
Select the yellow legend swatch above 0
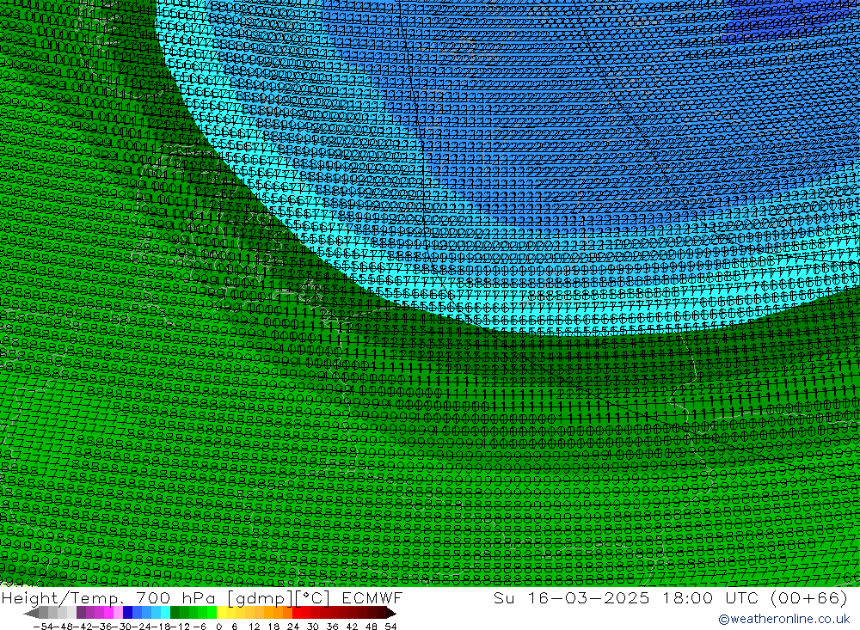point(222,613)
